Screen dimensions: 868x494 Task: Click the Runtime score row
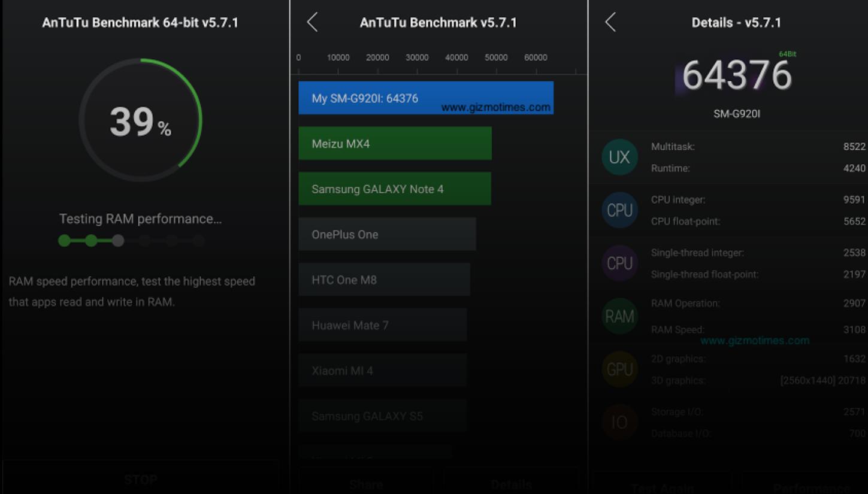point(758,168)
